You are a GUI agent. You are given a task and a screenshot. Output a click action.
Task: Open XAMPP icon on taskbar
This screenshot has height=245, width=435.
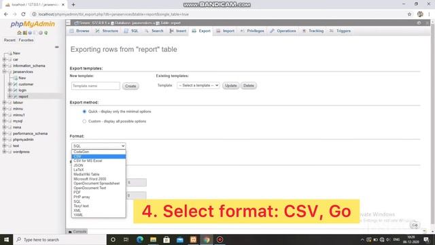tap(193, 240)
